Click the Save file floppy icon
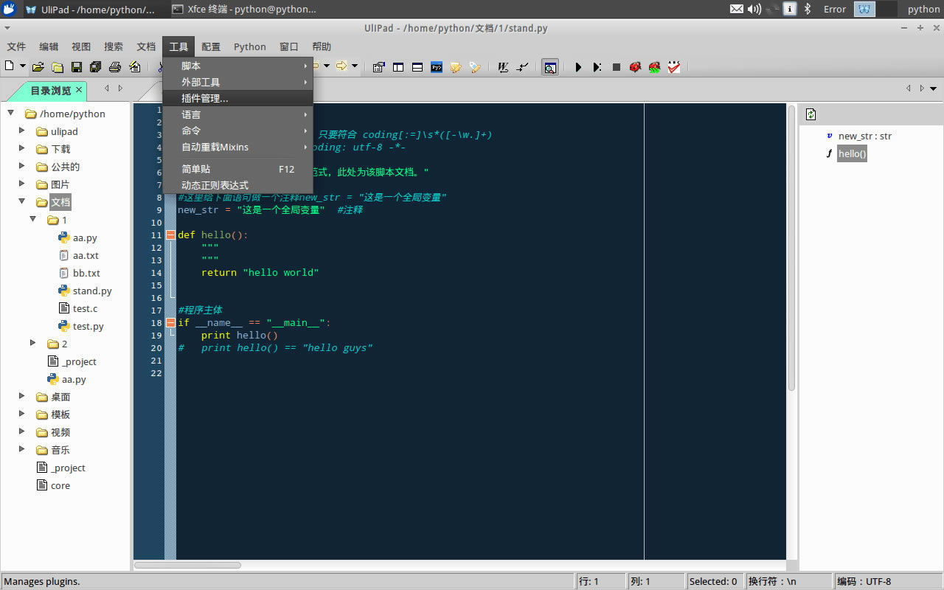 (x=76, y=67)
